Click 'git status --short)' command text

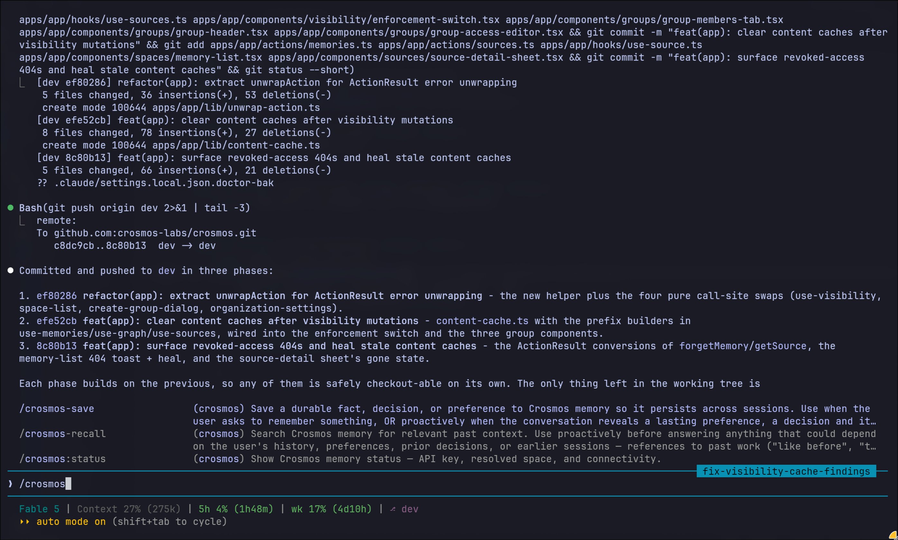[x=300, y=70]
